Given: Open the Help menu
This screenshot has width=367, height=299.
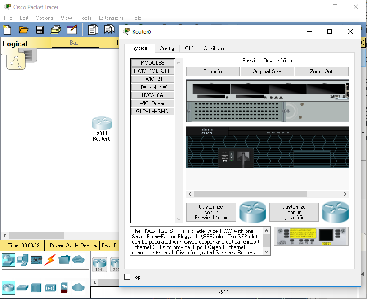Looking at the screenshot, I should (136, 18).
